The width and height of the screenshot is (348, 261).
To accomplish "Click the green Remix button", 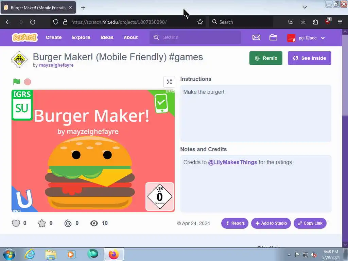I will coord(266,58).
